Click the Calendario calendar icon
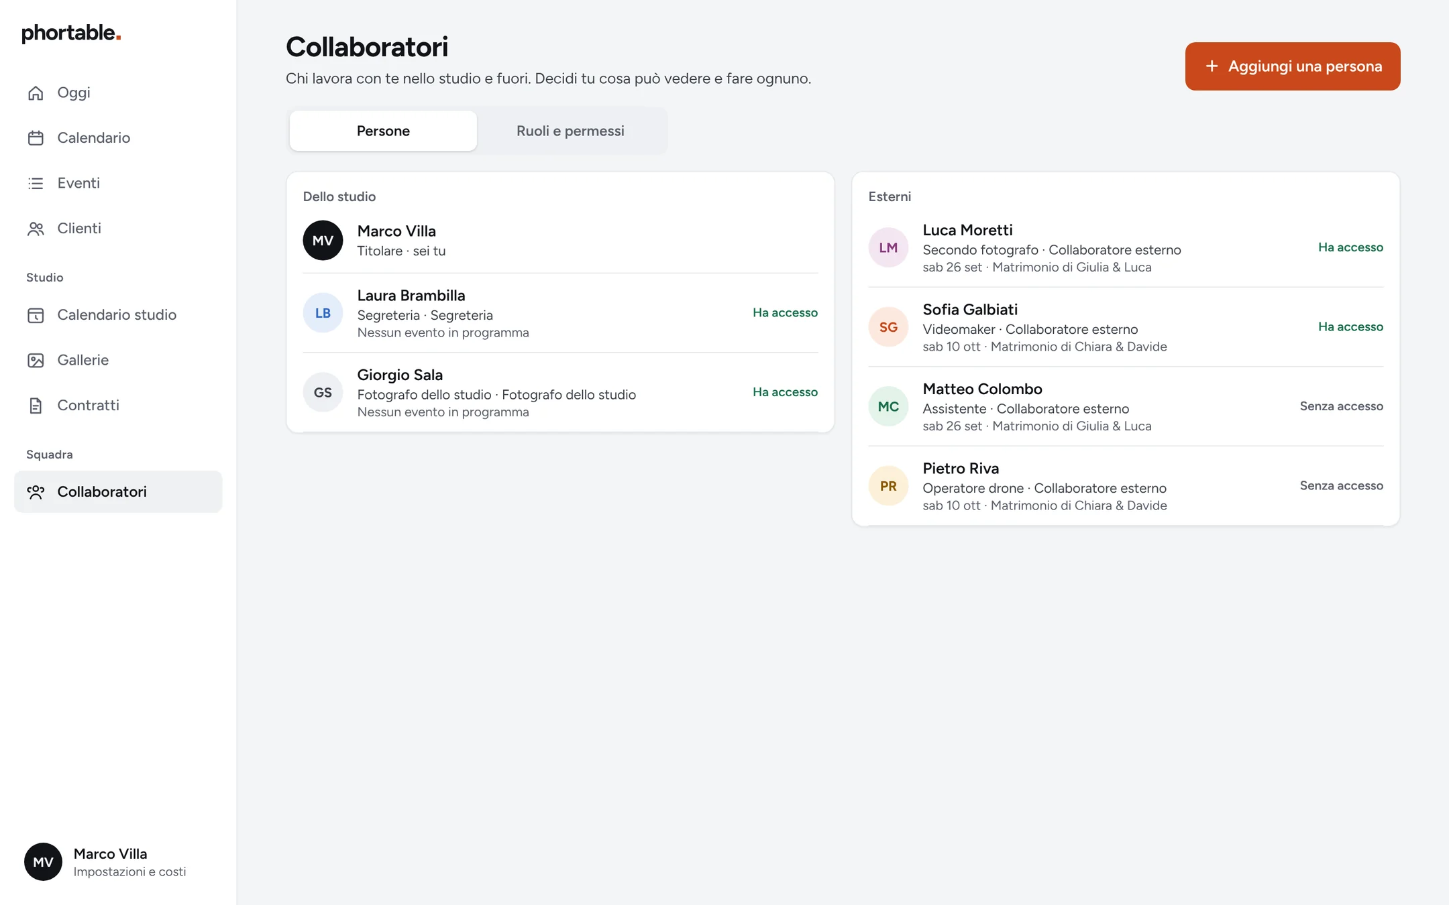The height and width of the screenshot is (905, 1449). (36, 138)
